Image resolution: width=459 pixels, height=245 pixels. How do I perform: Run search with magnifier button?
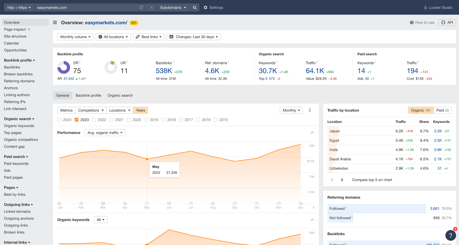click(x=195, y=7)
